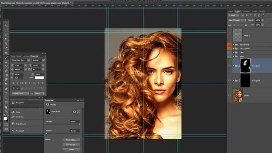Select the Move tool
The width and height of the screenshot is (272, 153).
click(x=6, y=25)
